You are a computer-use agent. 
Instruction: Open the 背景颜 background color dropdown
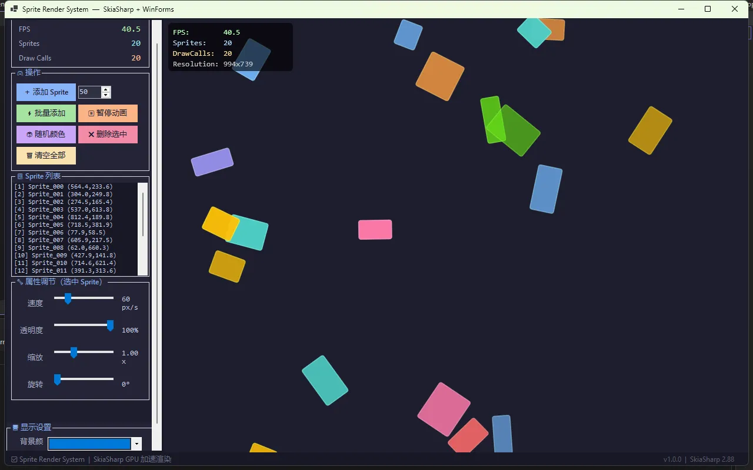coord(137,444)
